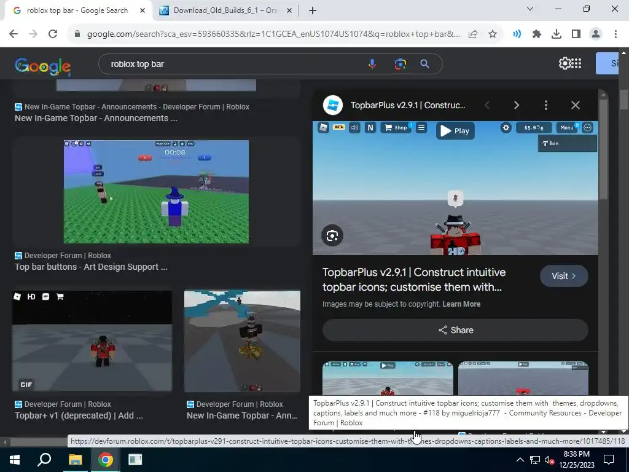Image resolution: width=629 pixels, height=472 pixels.
Task: Open File Explorer from taskbar
Action: coord(75,460)
